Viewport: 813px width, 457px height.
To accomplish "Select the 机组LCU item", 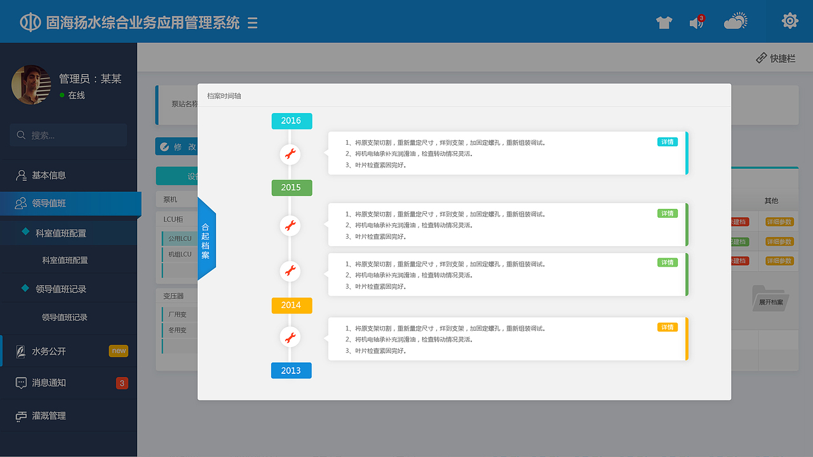I will tap(180, 255).
